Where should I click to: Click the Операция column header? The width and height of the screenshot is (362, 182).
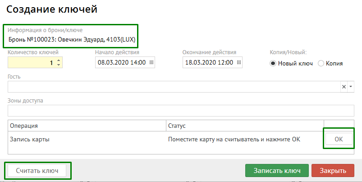point(87,125)
